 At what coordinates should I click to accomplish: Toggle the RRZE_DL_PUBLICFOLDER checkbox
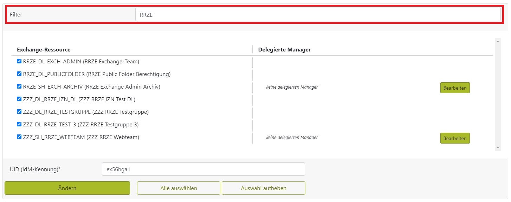pos(19,74)
